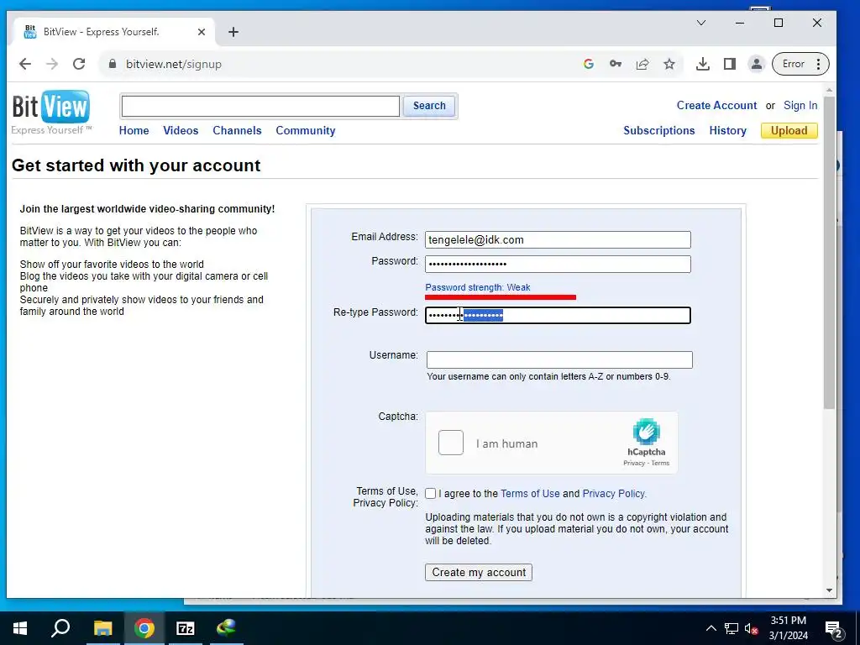860x645 pixels.
Task: Open 7-Zip from the taskbar
Action: point(186,628)
